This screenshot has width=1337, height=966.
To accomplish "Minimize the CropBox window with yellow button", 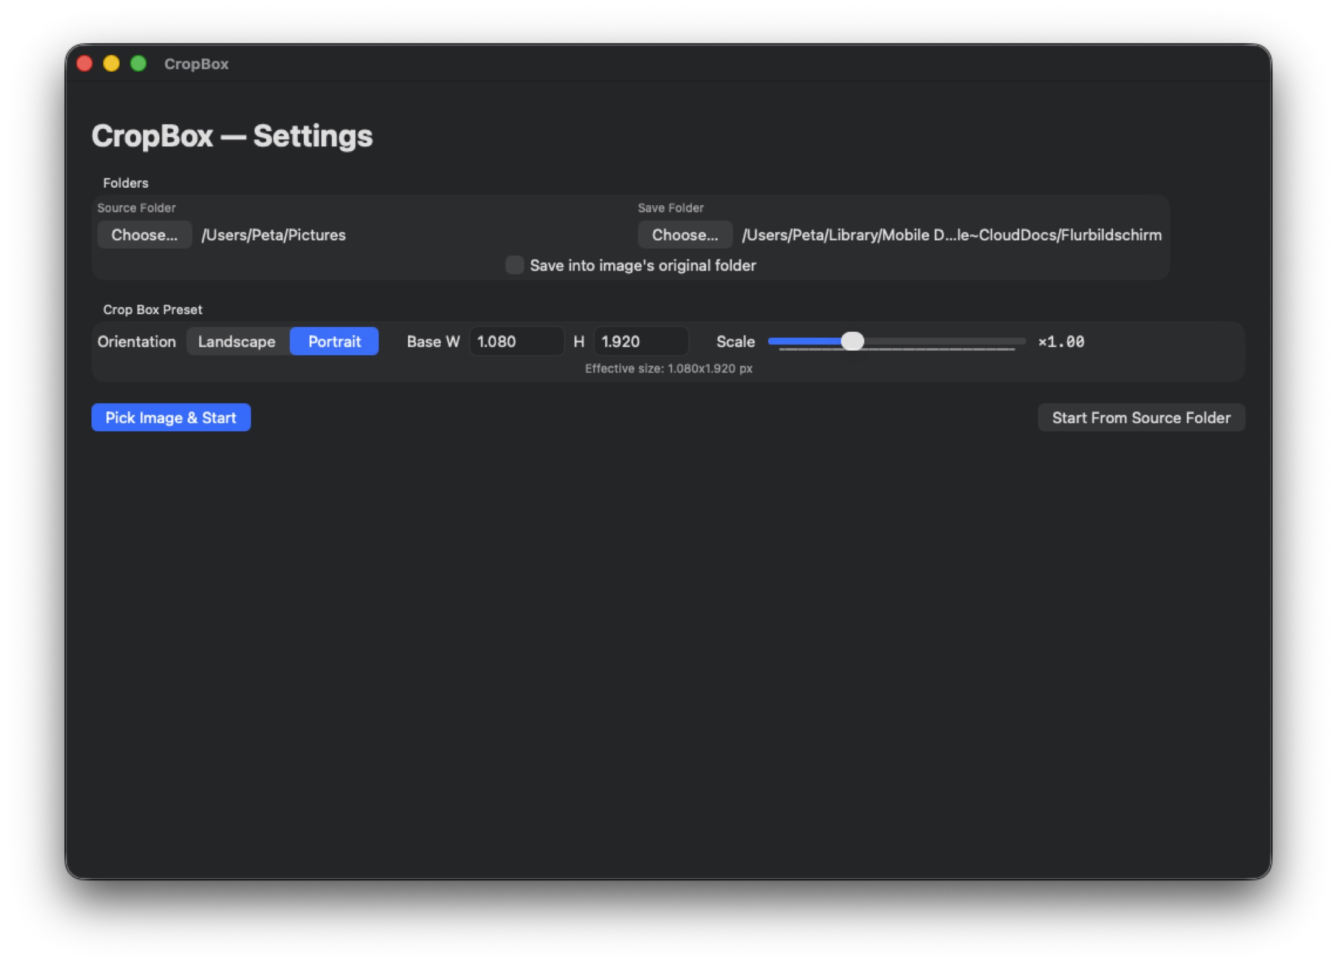I will pyautogui.click(x=111, y=64).
